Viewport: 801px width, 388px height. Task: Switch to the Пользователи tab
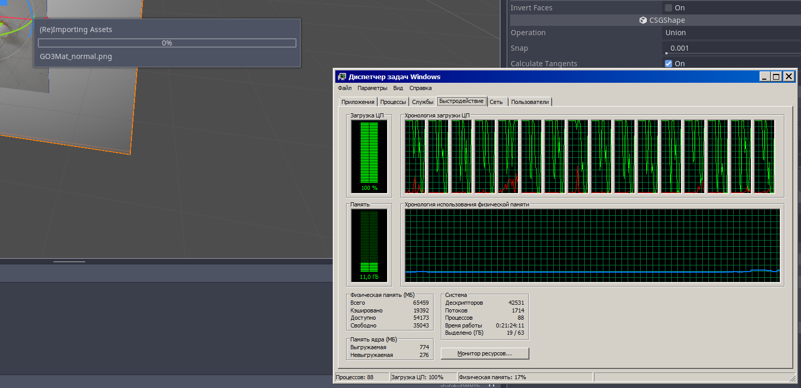pos(530,102)
